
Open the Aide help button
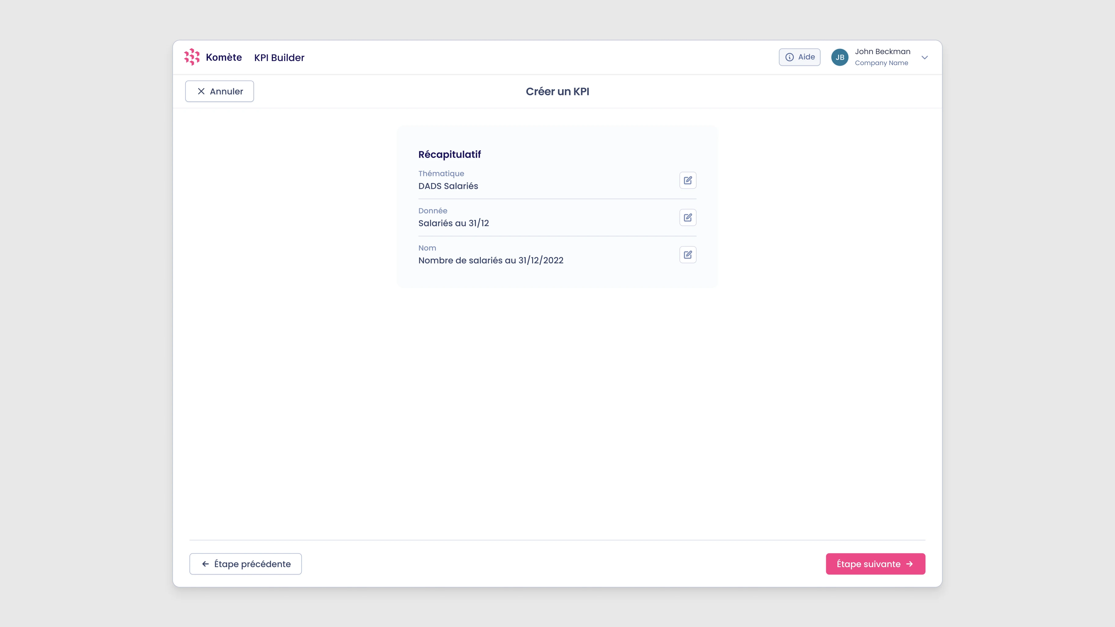click(799, 57)
